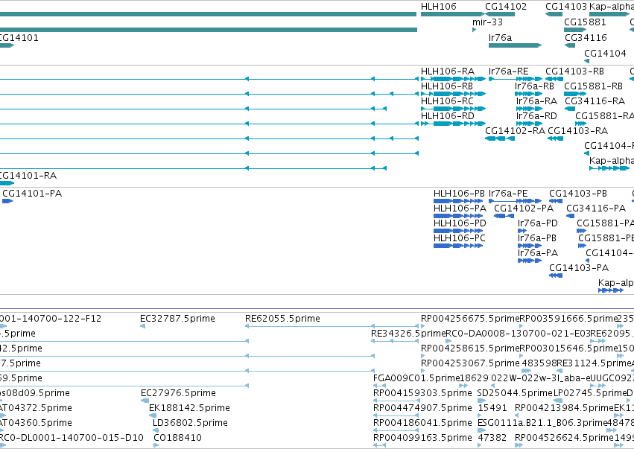Viewport: 634px width, 449px height.
Task: Select the RP004474907.5prime EST label
Action: (x=422, y=408)
